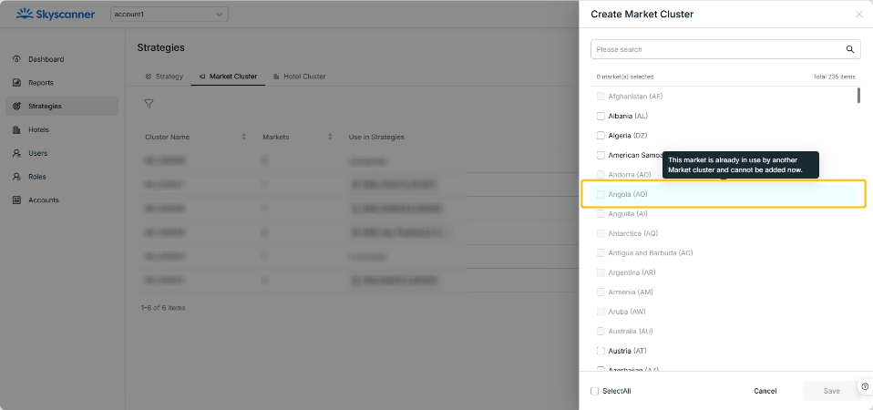
Task: Sort by Markets column arrows
Action: point(330,137)
